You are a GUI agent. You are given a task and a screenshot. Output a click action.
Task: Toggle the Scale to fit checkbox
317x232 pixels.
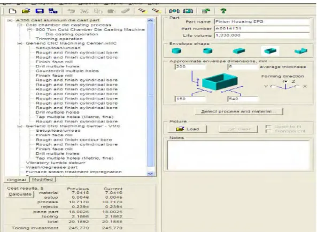[x=268, y=126]
